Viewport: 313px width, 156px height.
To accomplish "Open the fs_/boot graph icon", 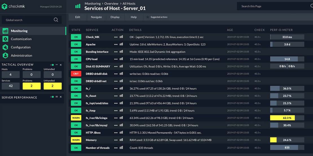I will pyautogui.click(x=121, y=96).
